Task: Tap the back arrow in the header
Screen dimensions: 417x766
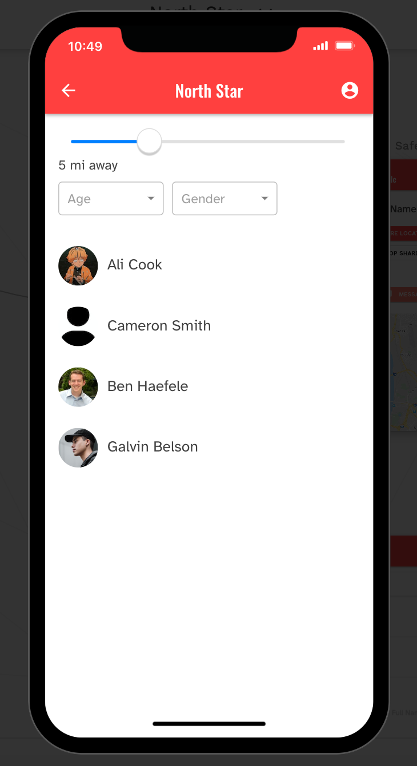Action: tap(69, 91)
